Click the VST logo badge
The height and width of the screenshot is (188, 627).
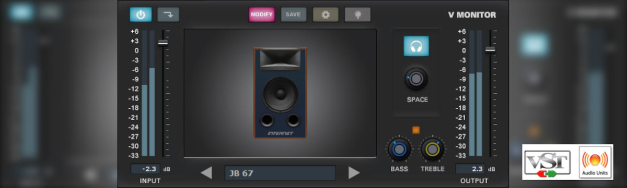click(x=548, y=162)
